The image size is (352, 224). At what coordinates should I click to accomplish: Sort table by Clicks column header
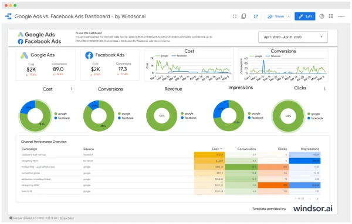point(282,149)
